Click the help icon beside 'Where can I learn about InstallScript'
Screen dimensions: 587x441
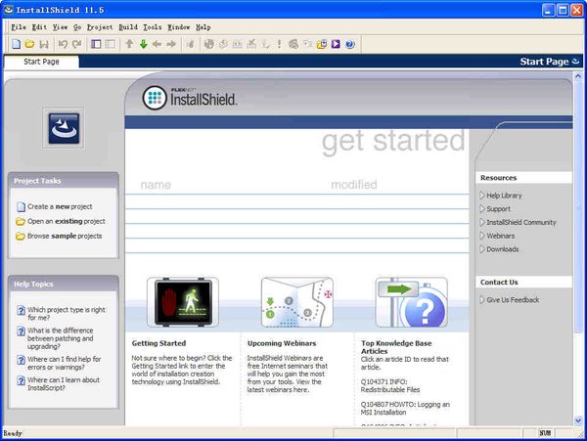(x=21, y=380)
